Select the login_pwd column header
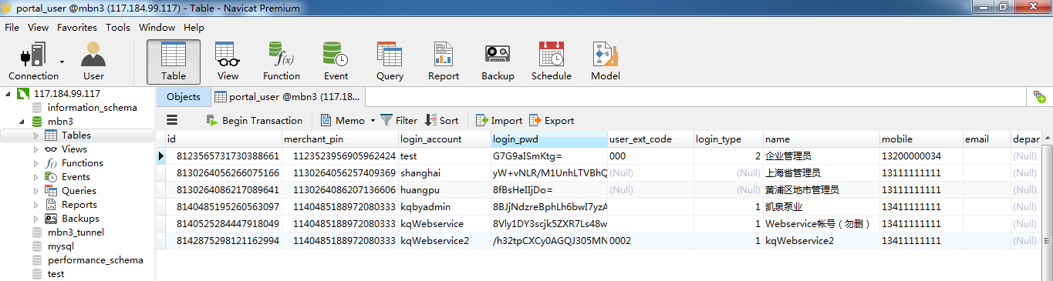The image size is (1053, 281). click(549, 139)
